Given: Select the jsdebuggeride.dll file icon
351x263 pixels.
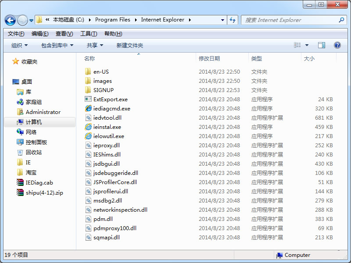Looking at the screenshot, I should (89, 173).
